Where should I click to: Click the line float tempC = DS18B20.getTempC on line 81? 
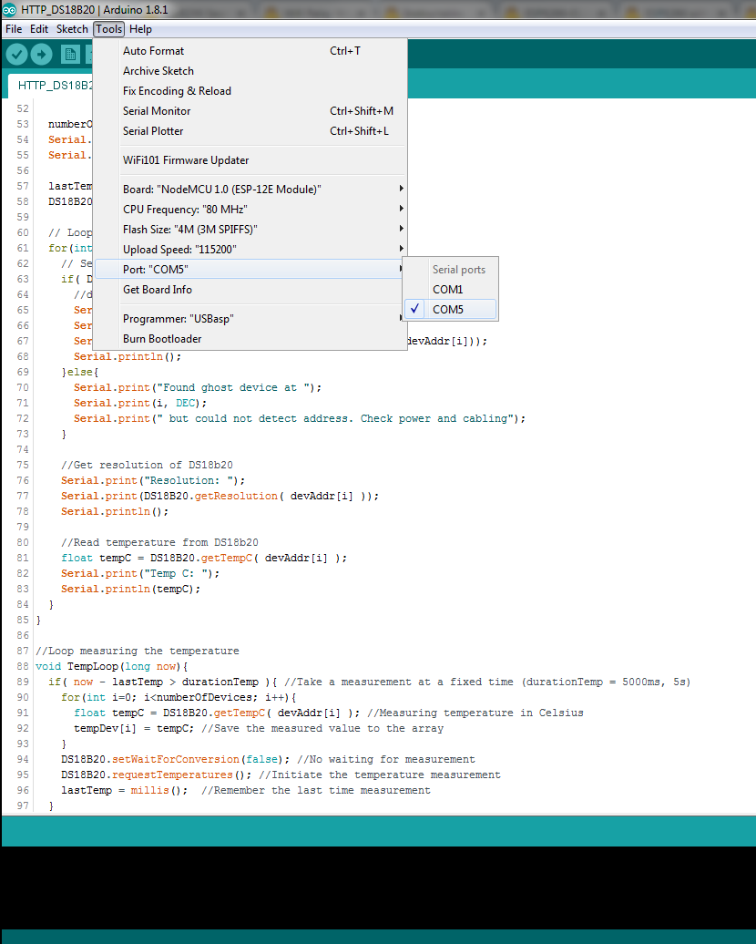(204, 558)
